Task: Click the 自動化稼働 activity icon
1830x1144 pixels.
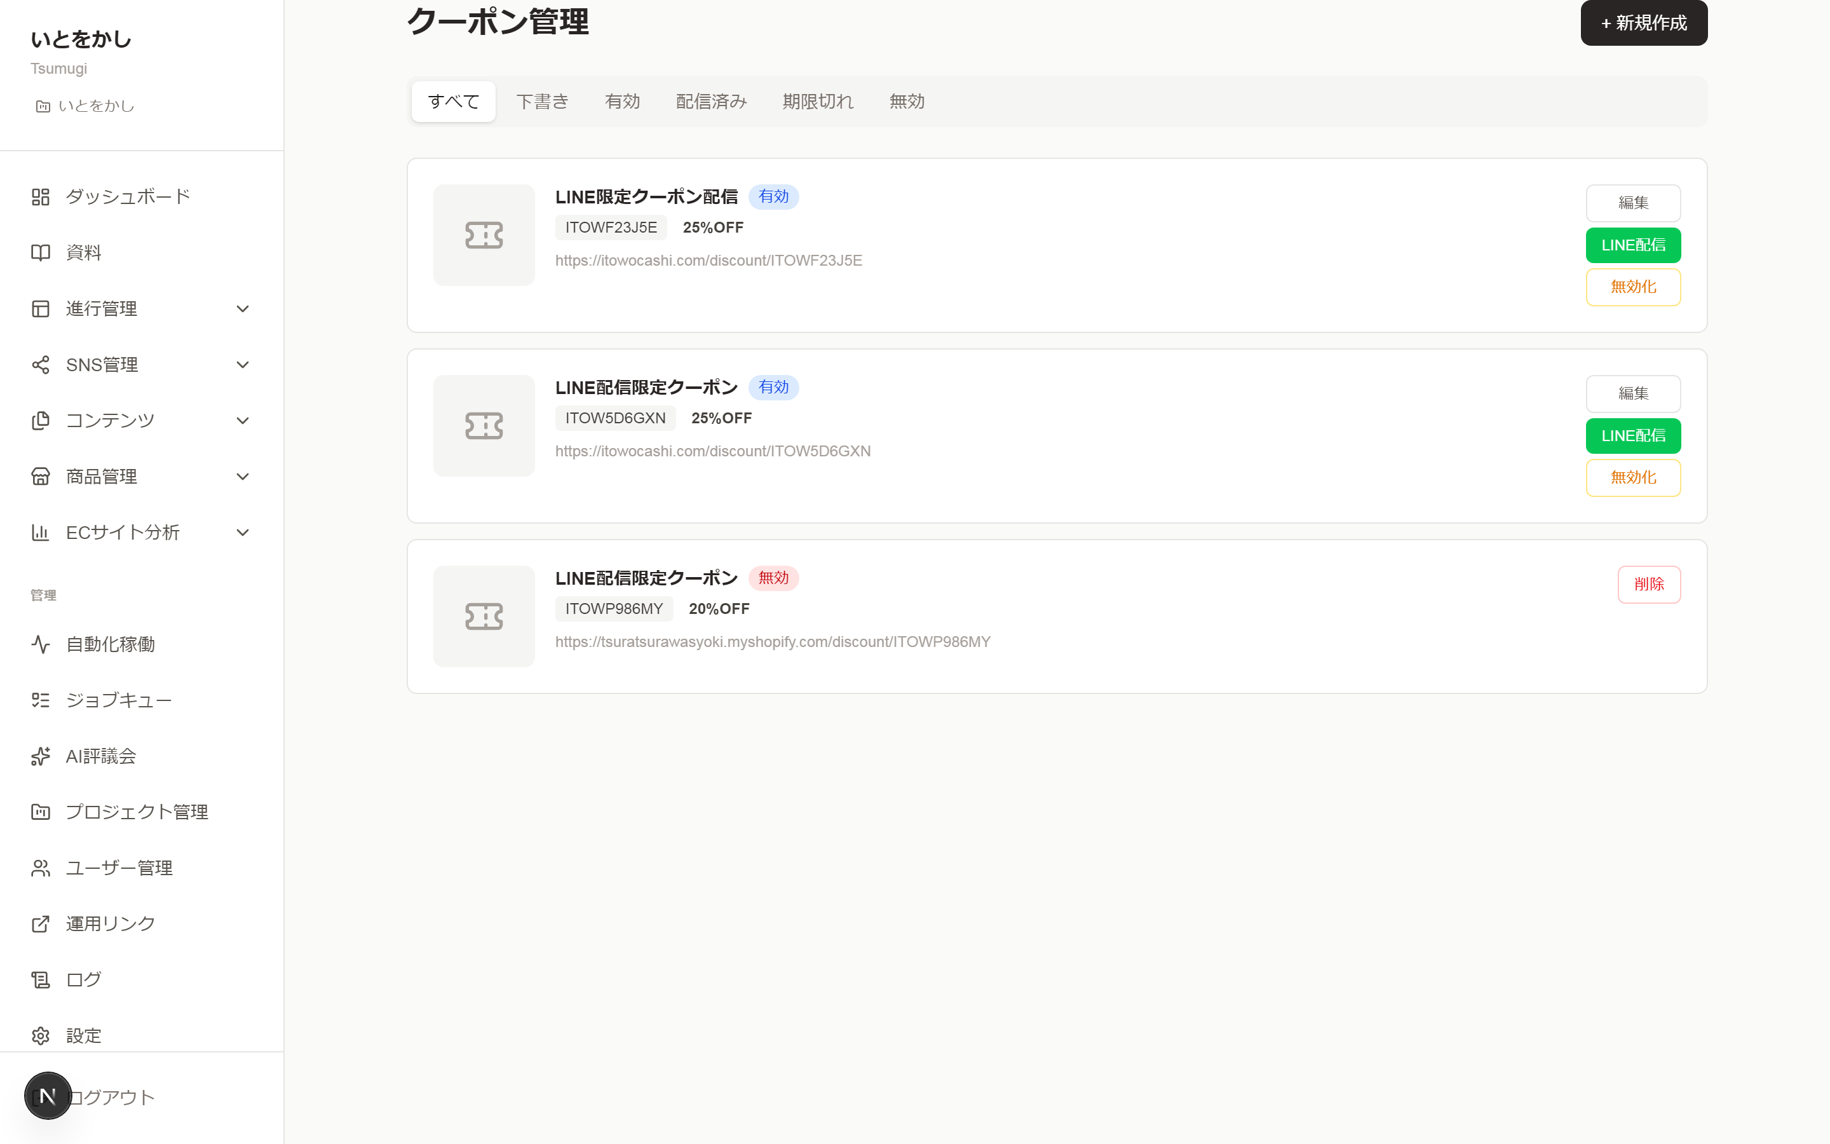Action: click(x=40, y=644)
